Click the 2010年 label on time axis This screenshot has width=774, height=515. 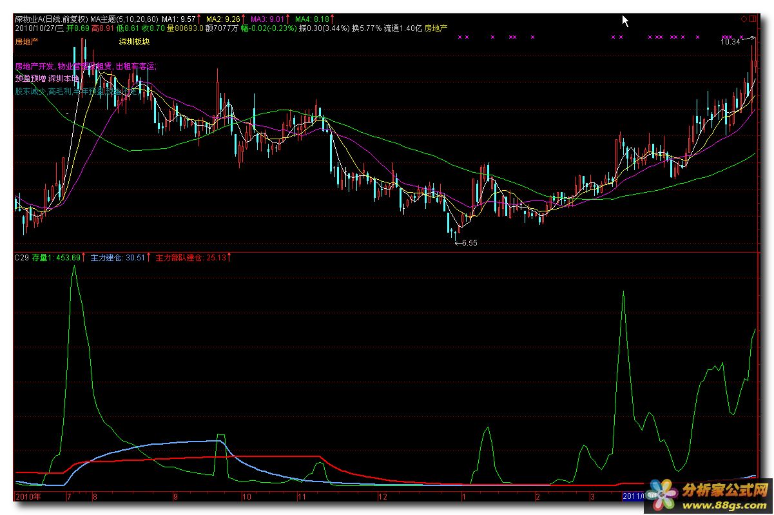pyautogui.click(x=28, y=497)
